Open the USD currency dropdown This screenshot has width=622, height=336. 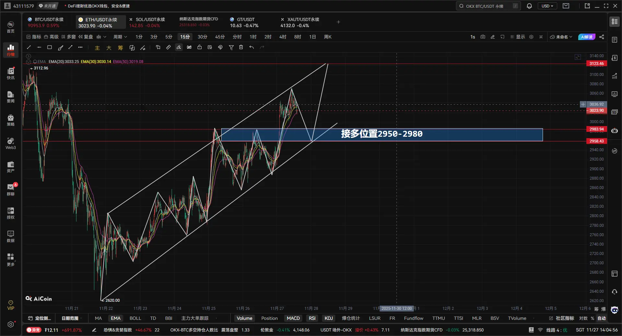point(547,6)
